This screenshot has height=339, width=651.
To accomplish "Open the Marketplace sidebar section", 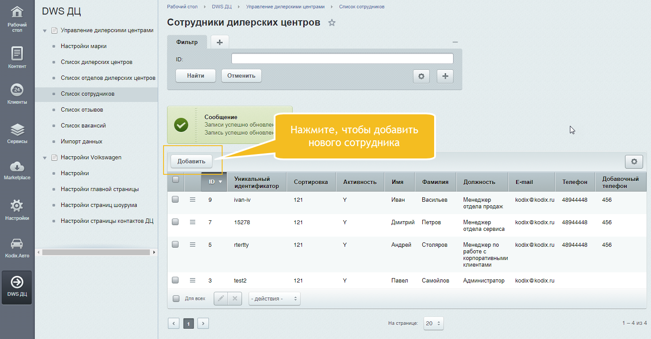I will tap(17, 170).
